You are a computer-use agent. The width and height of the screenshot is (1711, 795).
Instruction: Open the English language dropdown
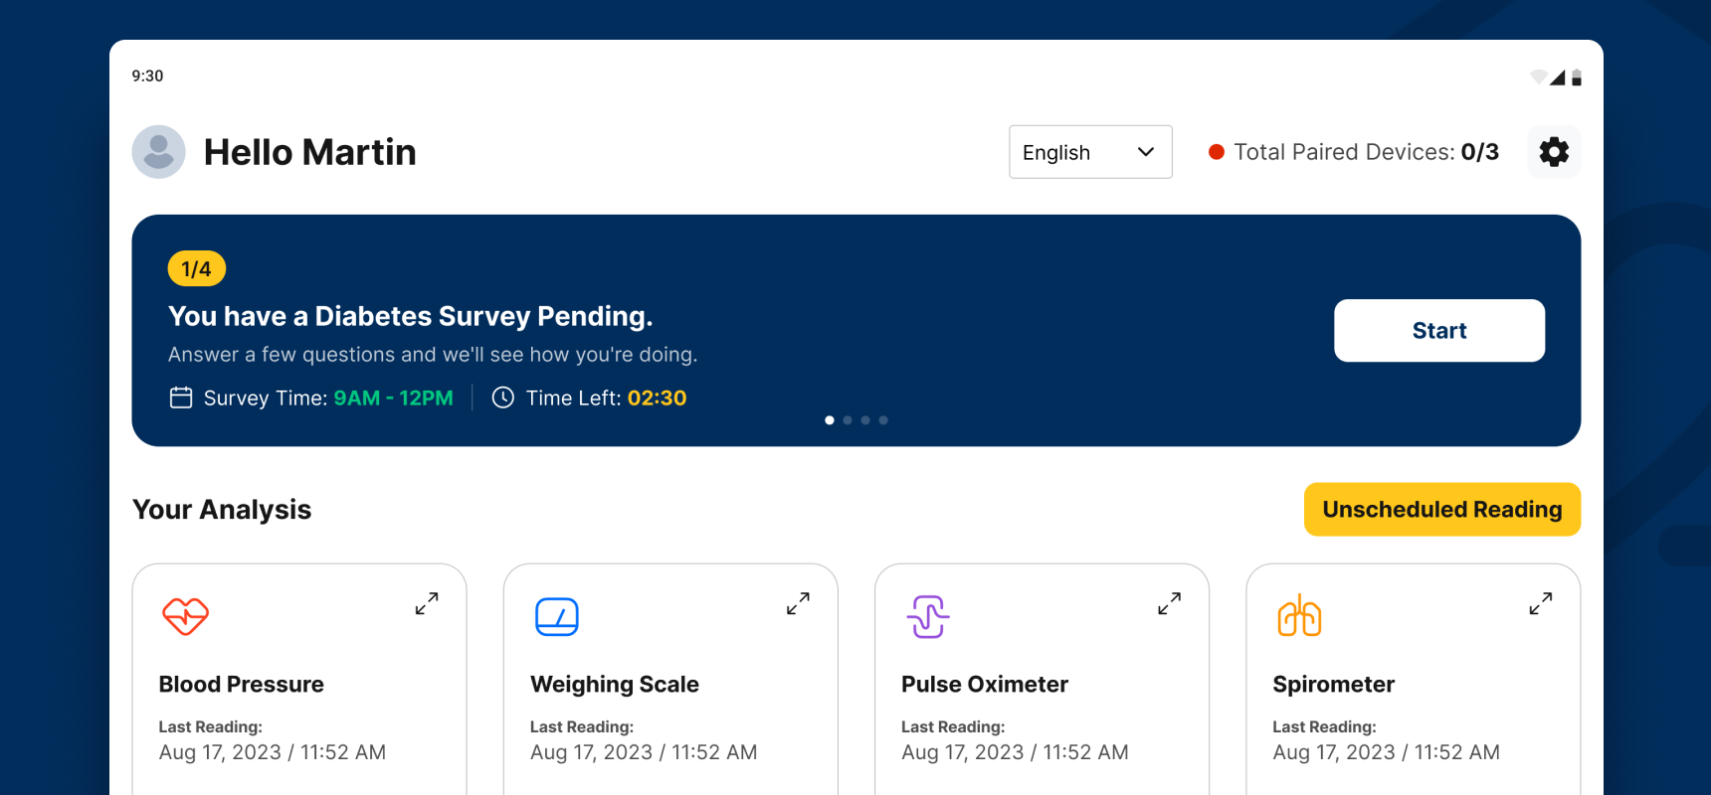(1090, 152)
